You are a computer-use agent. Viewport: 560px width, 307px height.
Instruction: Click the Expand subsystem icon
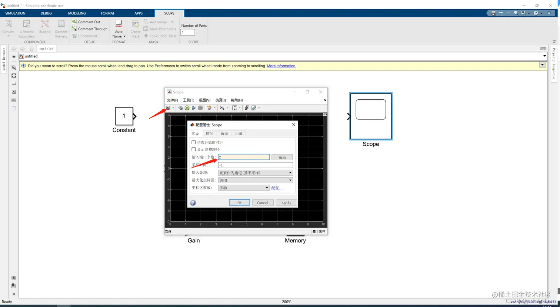point(45,24)
